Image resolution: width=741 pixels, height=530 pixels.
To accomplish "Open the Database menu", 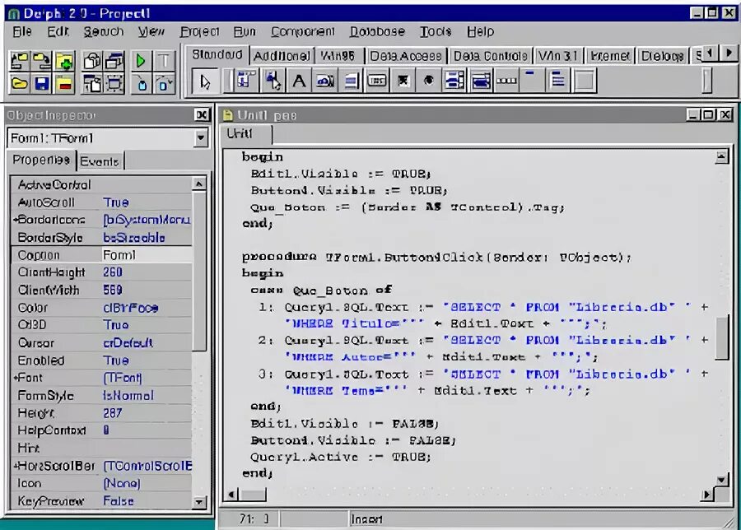I will pyautogui.click(x=377, y=31).
